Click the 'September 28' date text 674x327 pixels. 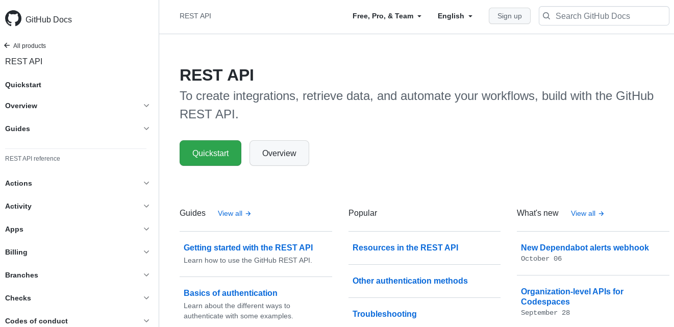tap(545, 313)
